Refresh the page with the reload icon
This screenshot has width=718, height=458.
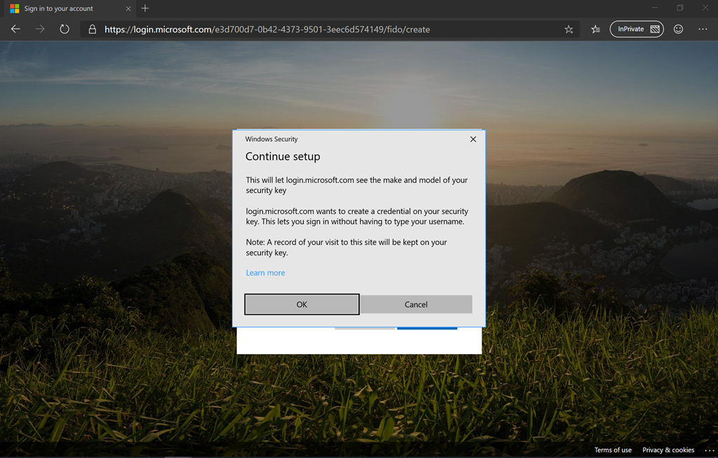tap(65, 29)
